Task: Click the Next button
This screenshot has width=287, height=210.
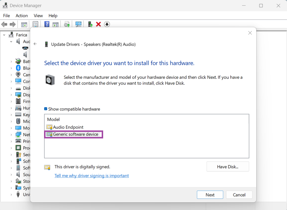Action: tap(210, 195)
